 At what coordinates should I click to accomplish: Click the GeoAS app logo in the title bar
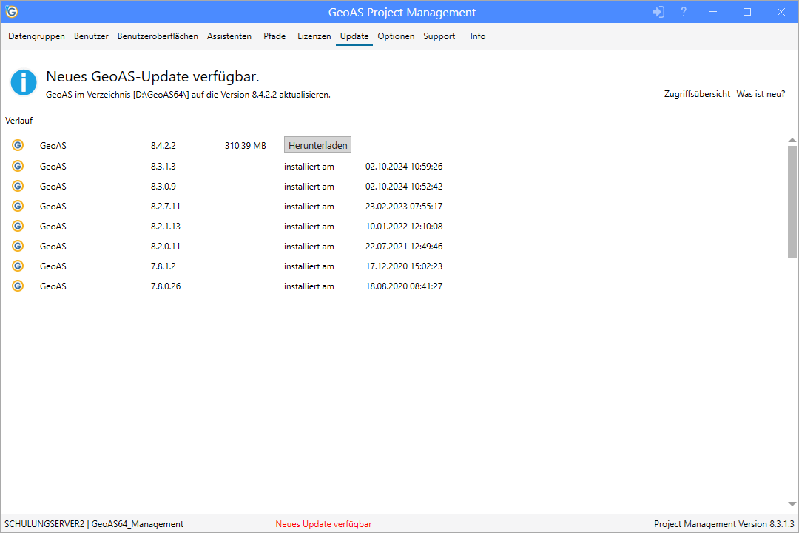(12, 12)
